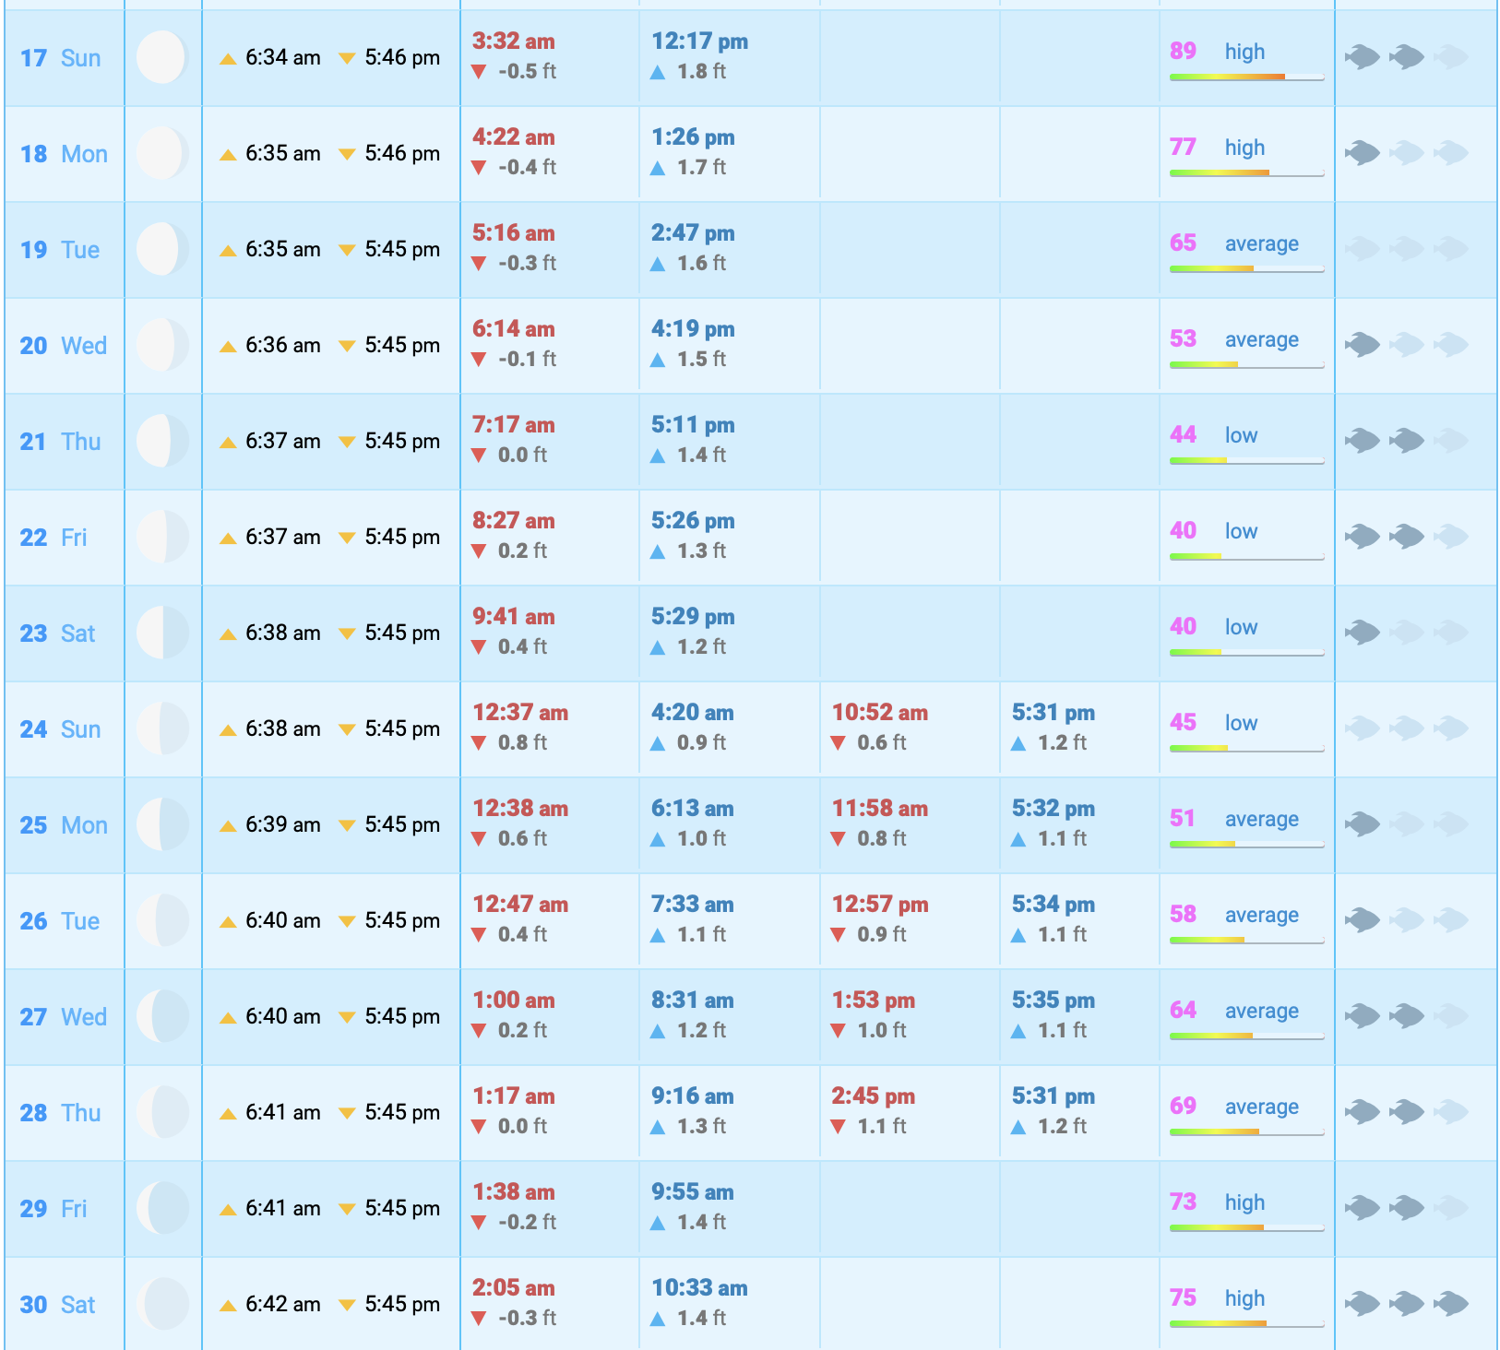Image resolution: width=1500 pixels, height=1350 pixels.
Task: Click the 5:35 pm tide on Wednesday 27
Action: [x=1053, y=1001]
